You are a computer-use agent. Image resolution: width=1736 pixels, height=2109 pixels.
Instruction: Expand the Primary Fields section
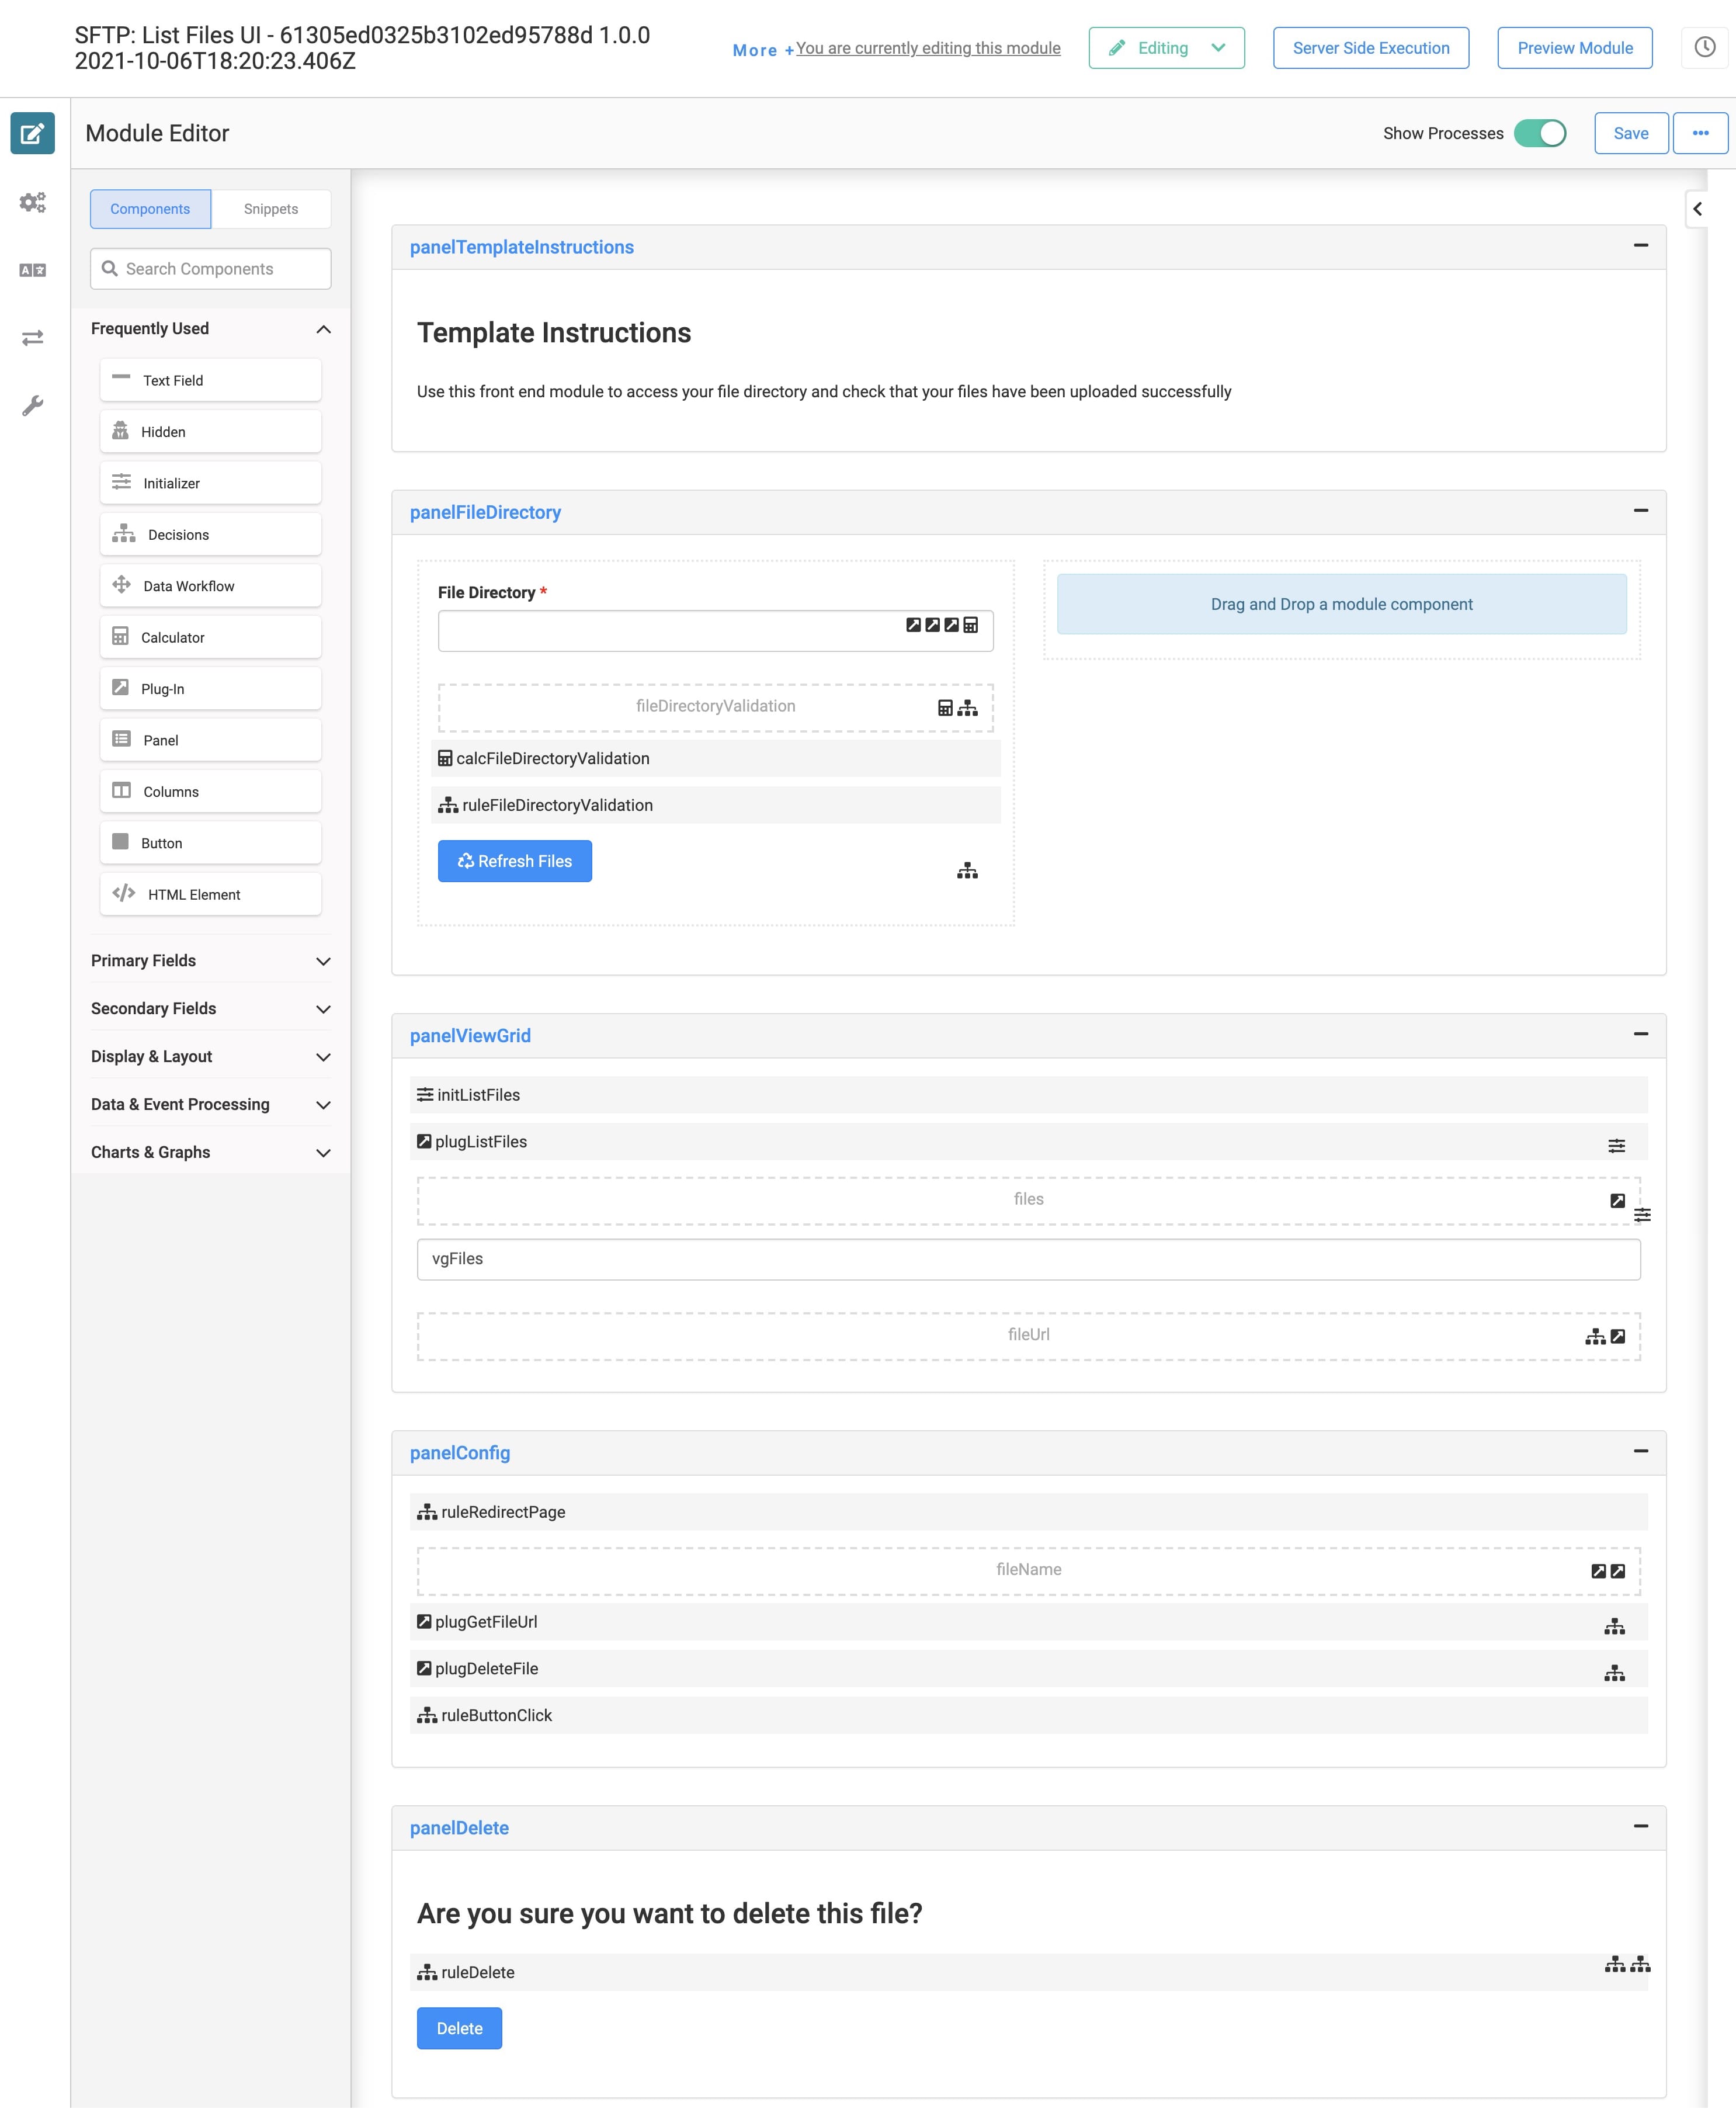[210, 960]
